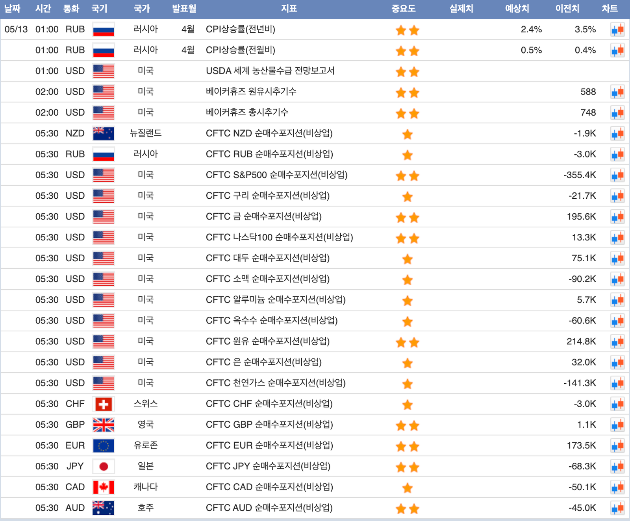Click the 지표 column header

(x=289, y=9)
